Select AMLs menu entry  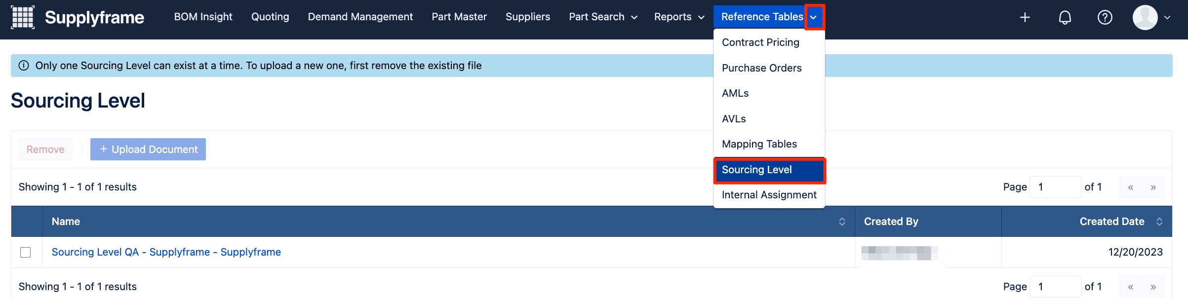pos(769,93)
